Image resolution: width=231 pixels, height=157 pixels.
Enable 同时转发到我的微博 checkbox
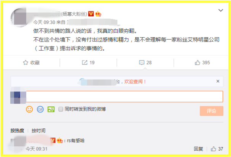click(x=61, y=109)
